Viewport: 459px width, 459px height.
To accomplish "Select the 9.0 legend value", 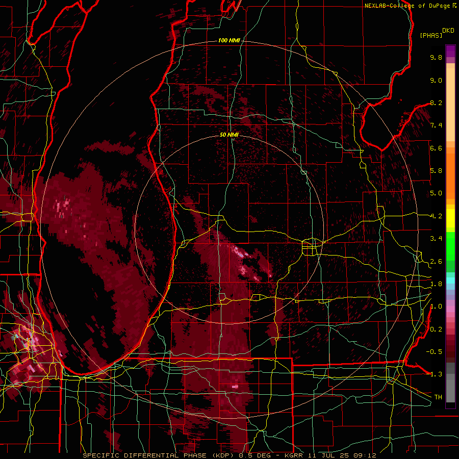I will [436, 80].
